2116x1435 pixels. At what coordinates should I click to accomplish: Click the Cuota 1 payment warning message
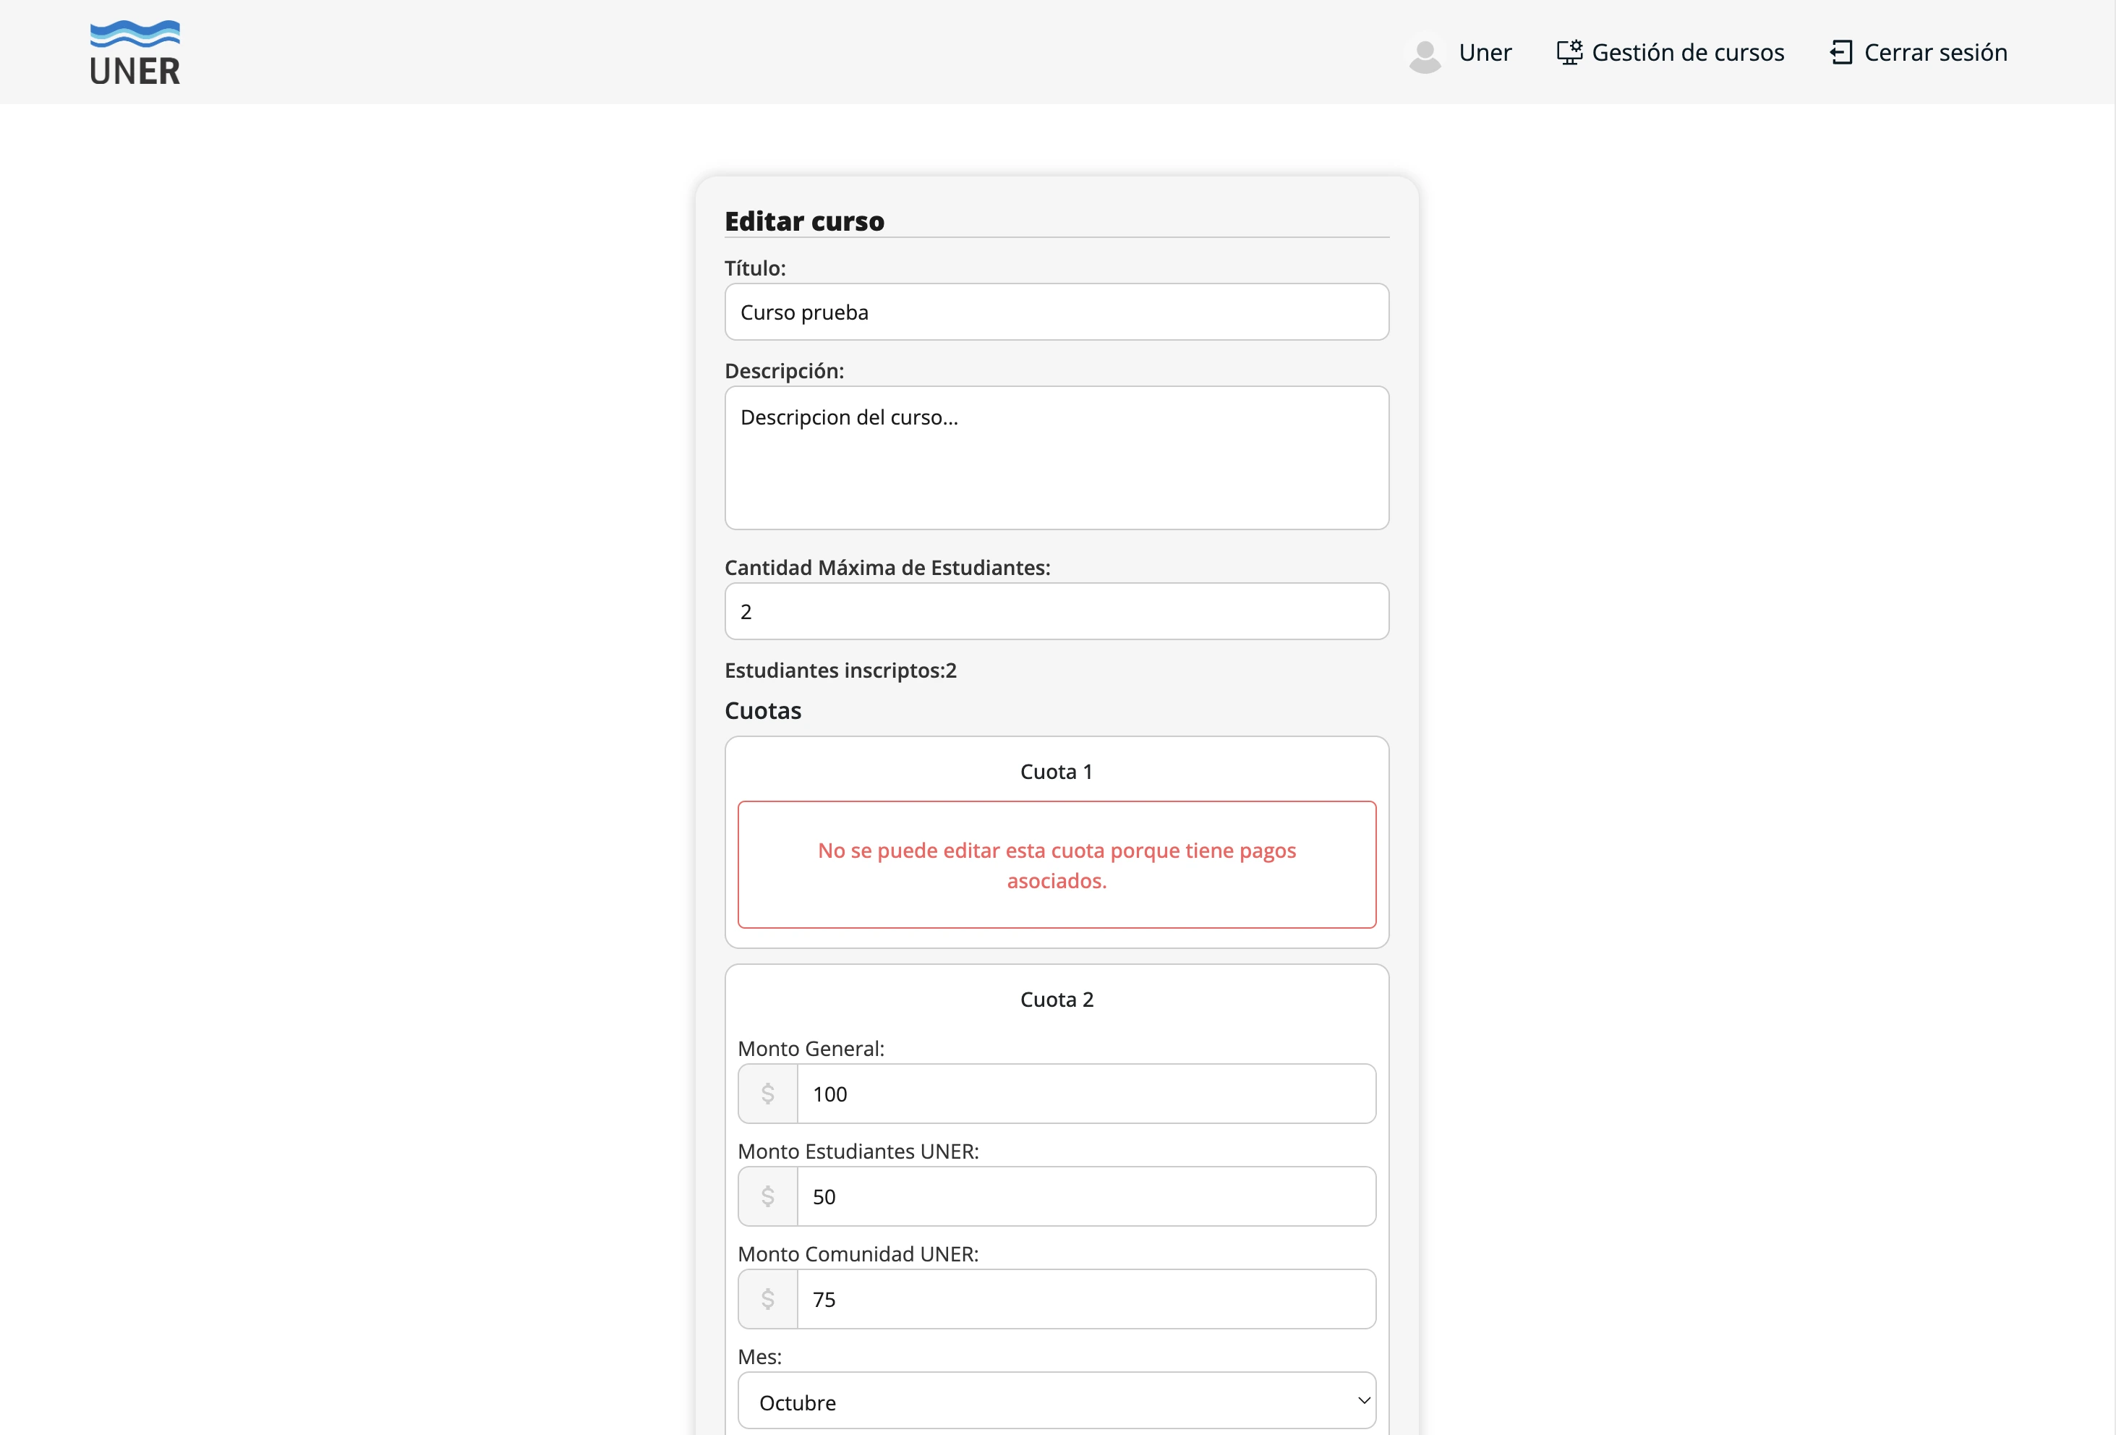pyautogui.click(x=1056, y=865)
